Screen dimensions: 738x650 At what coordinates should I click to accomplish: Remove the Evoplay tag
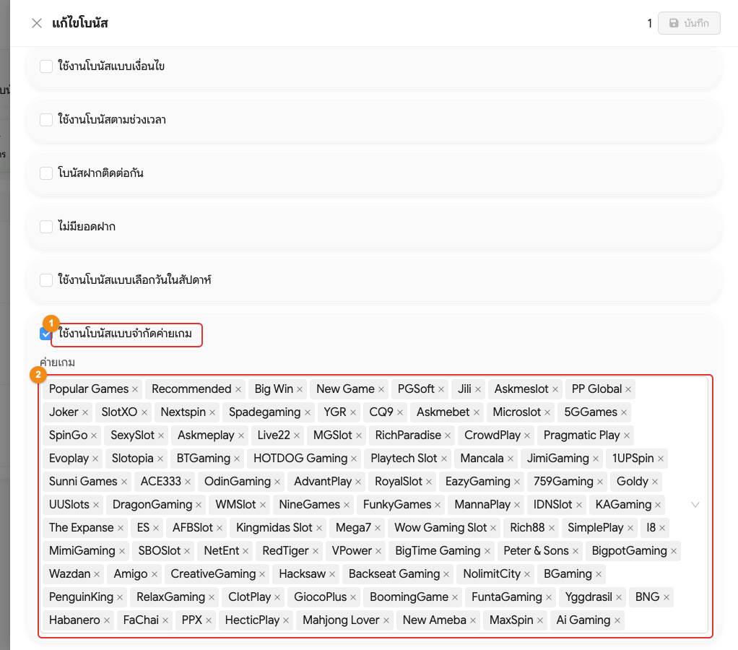95,459
